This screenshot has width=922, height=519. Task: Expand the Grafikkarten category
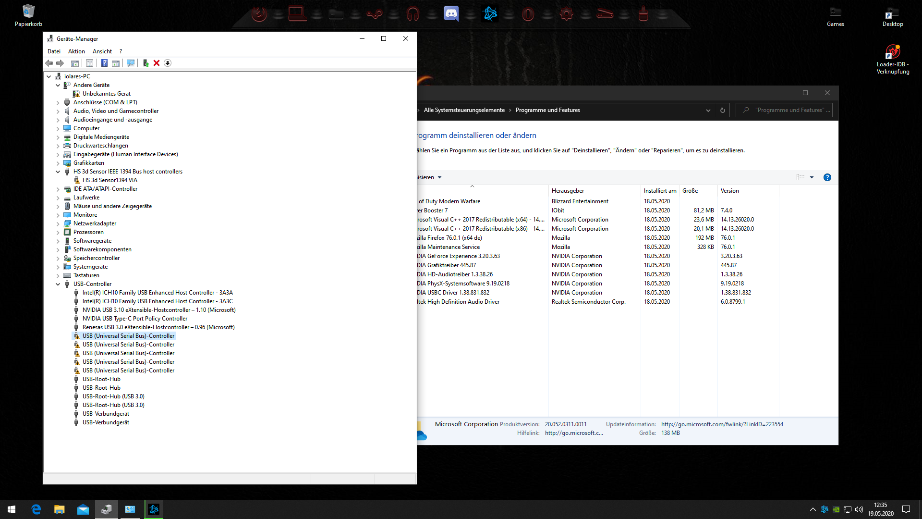pyautogui.click(x=58, y=163)
